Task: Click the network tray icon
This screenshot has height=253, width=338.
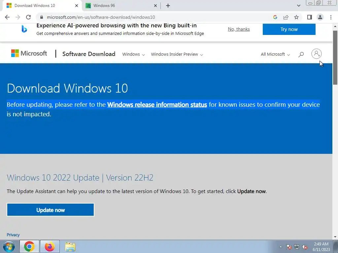Action: click(x=297, y=247)
